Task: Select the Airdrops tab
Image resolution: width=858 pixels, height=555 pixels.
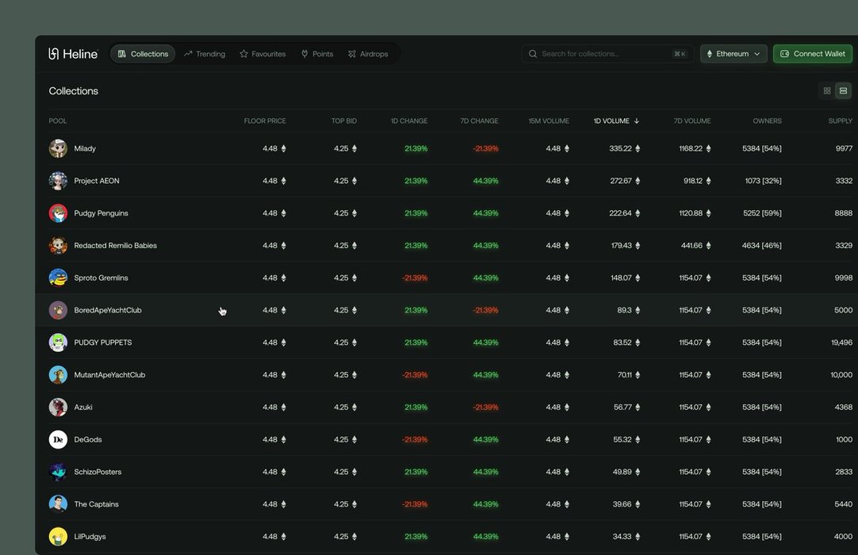Action: 368,54
